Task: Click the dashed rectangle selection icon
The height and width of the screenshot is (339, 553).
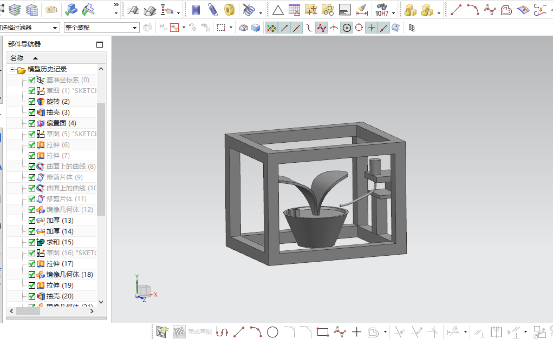Action: tap(221, 28)
